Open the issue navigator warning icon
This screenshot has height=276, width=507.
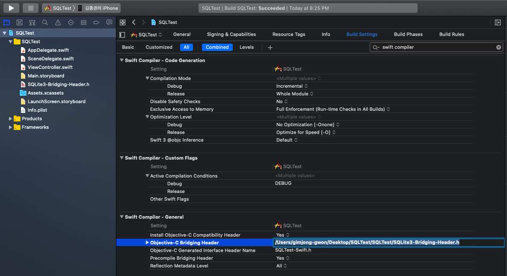click(x=58, y=22)
